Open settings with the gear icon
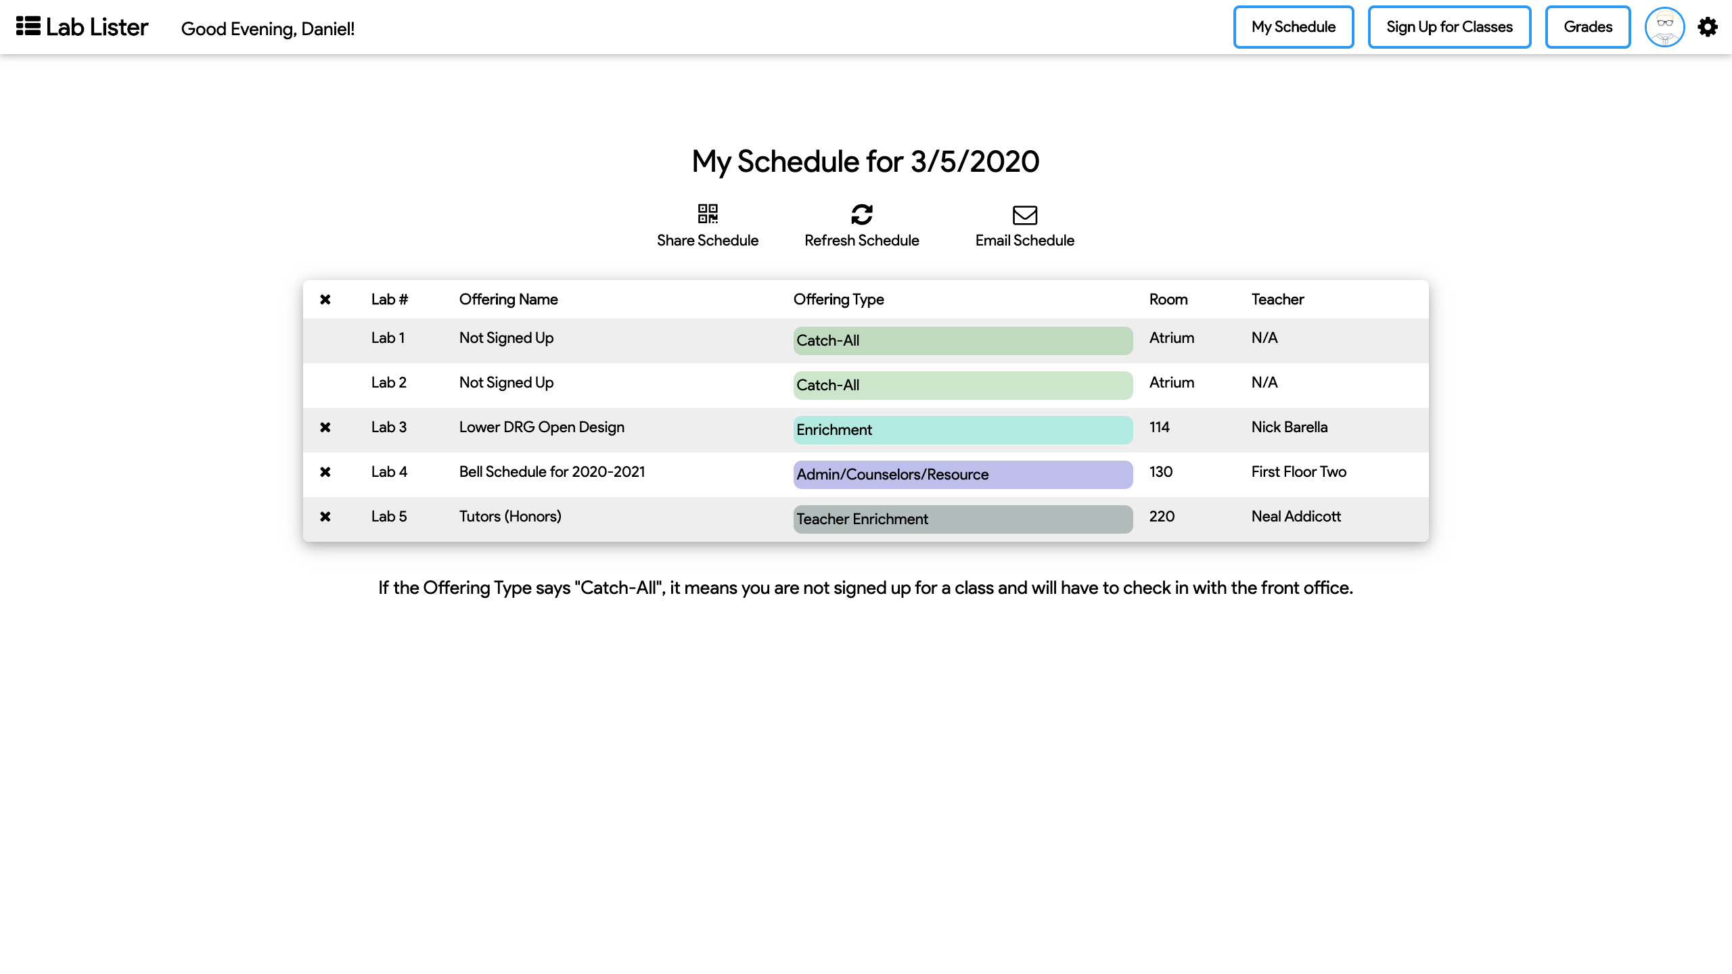 (x=1708, y=27)
